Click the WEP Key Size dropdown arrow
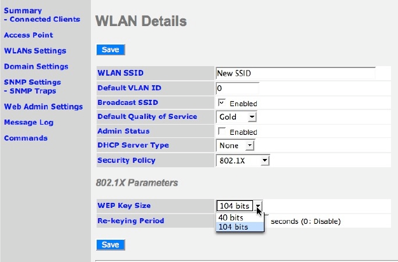The width and height of the screenshot is (398, 262). 258,205
